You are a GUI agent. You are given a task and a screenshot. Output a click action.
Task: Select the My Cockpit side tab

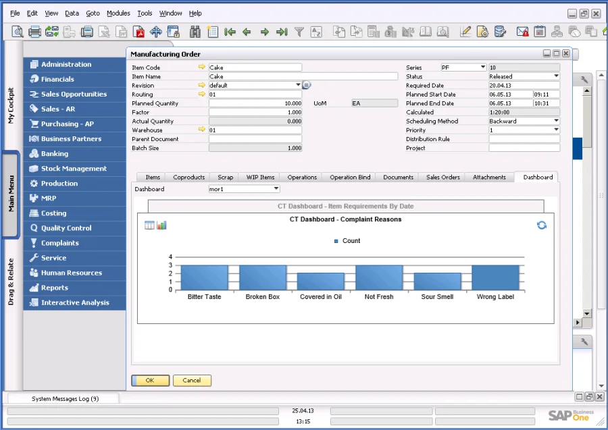pos(11,105)
